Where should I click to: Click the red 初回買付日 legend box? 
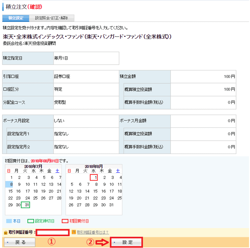click(x=65, y=221)
